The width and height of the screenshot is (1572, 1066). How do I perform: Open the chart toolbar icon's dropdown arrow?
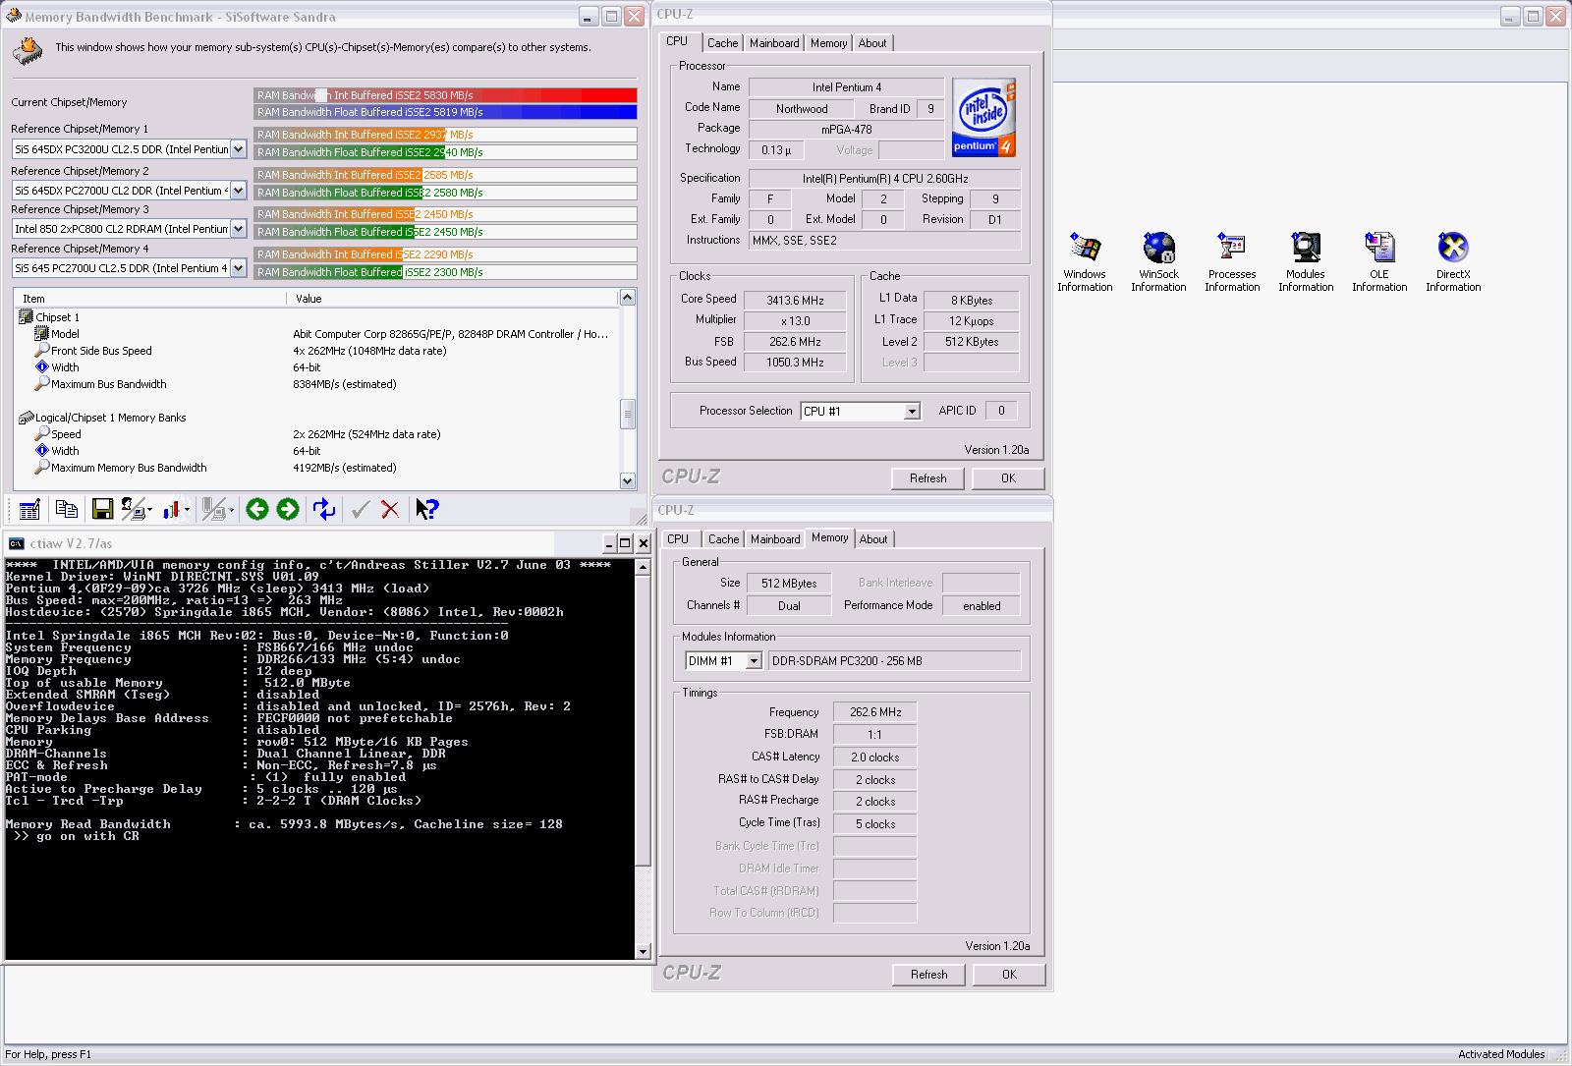(187, 510)
